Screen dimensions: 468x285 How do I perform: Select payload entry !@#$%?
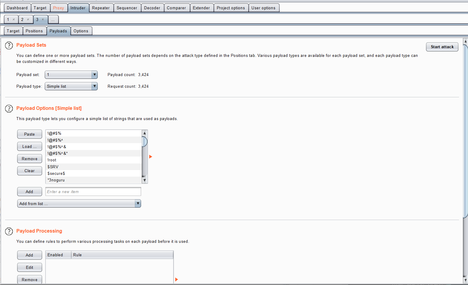point(94,133)
